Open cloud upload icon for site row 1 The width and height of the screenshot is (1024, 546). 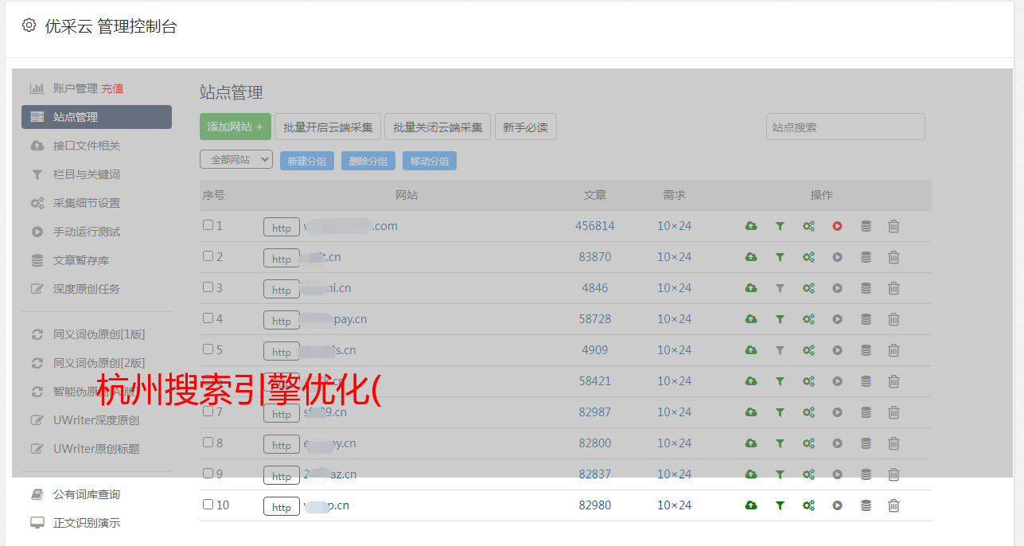coord(750,226)
